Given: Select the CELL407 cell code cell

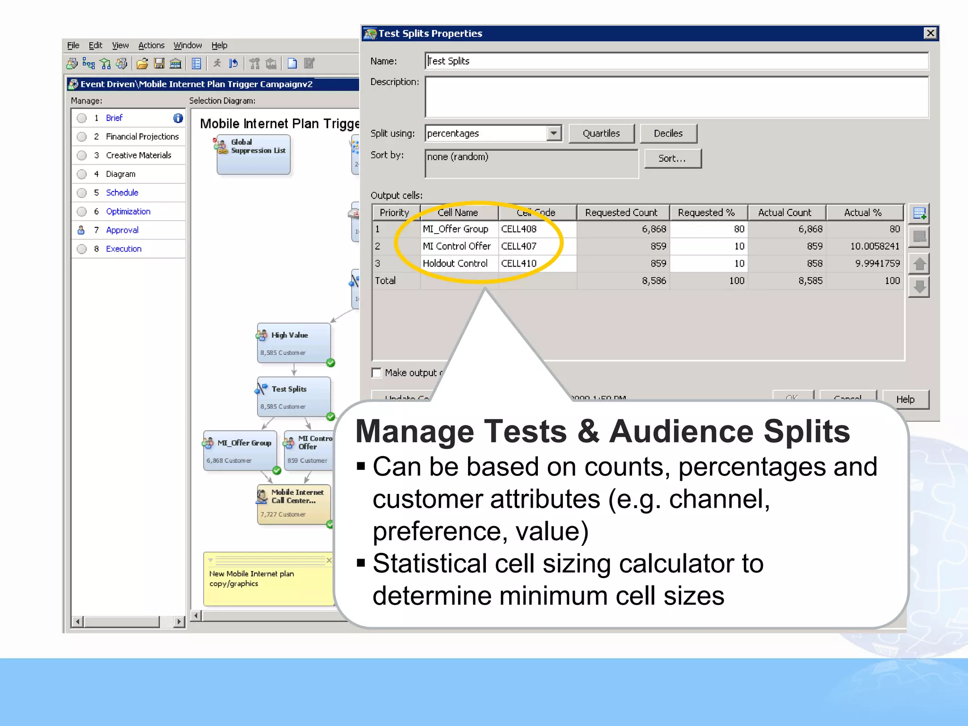Looking at the screenshot, I should coord(537,246).
